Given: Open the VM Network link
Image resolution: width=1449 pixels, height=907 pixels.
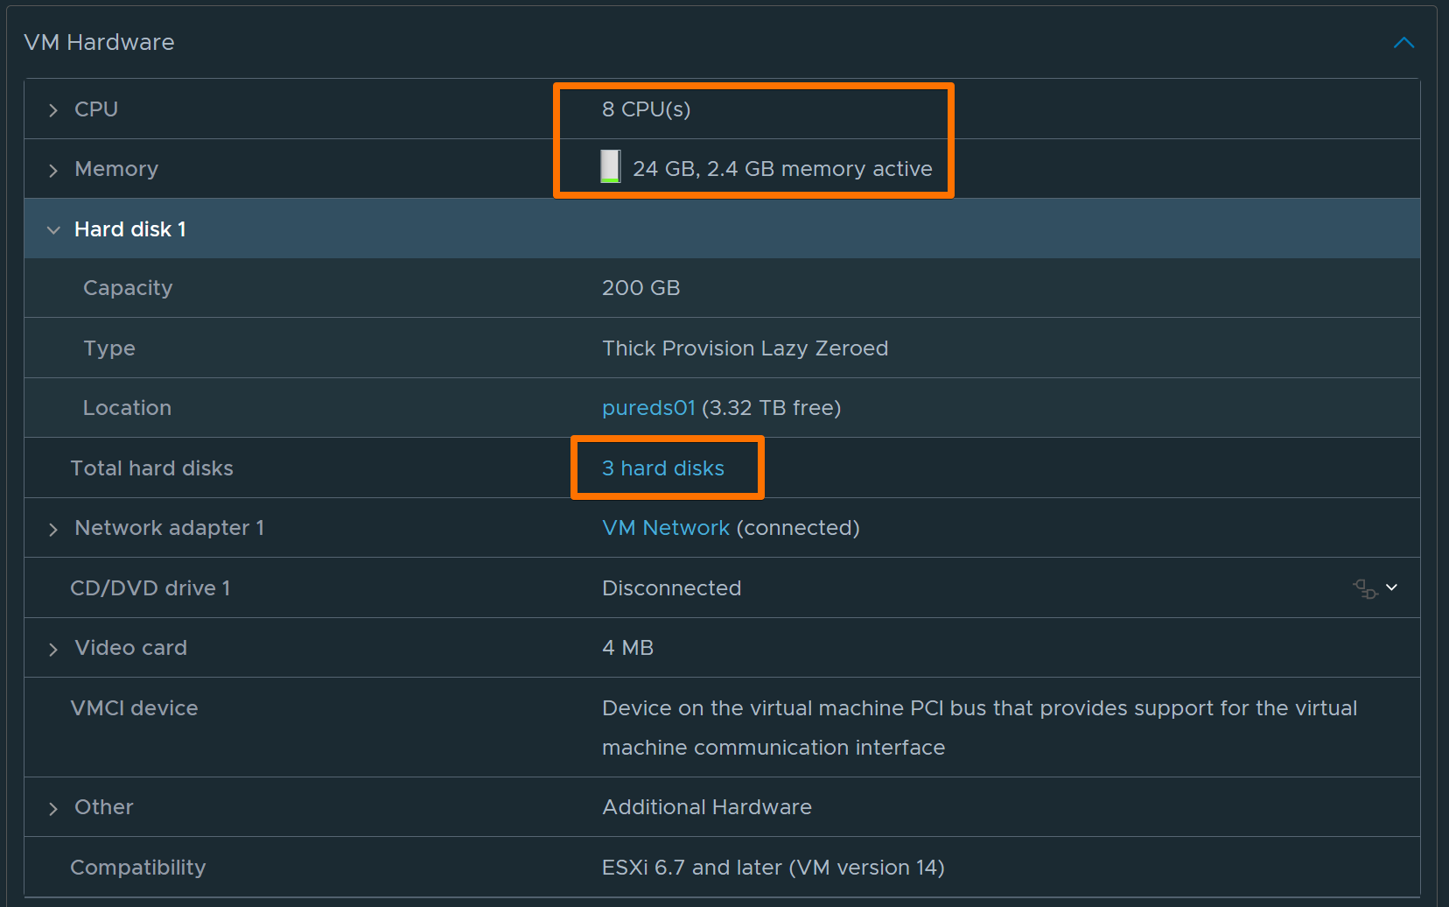Looking at the screenshot, I should [666, 528].
